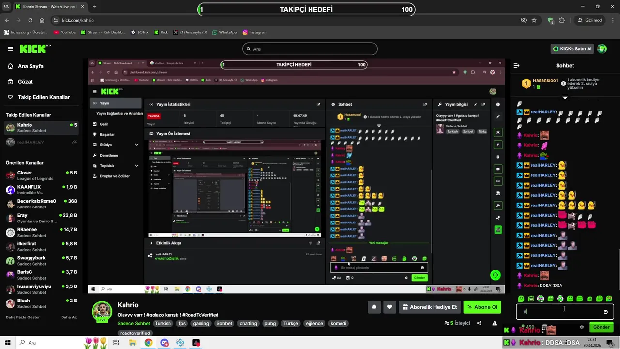Click the Abonelik Hediye Et button
The width and height of the screenshot is (620, 349).
coord(429,307)
